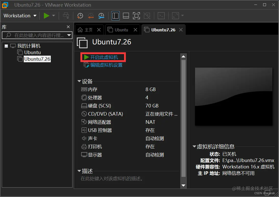Select 我的计算机 in the library tree

tap(29, 46)
